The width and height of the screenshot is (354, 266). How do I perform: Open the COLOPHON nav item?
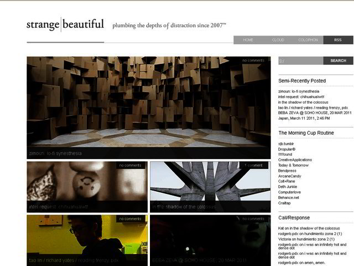click(308, 40)
